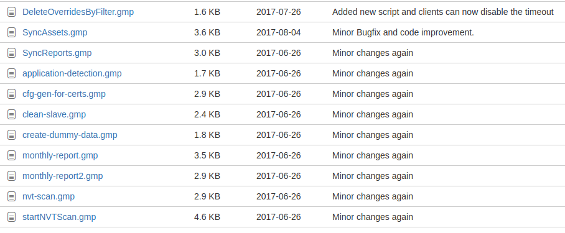This screenshot has width=565, height=233.
Task: Click the file icon beside SyncReports.gmp
Action: tap(12, 53)
